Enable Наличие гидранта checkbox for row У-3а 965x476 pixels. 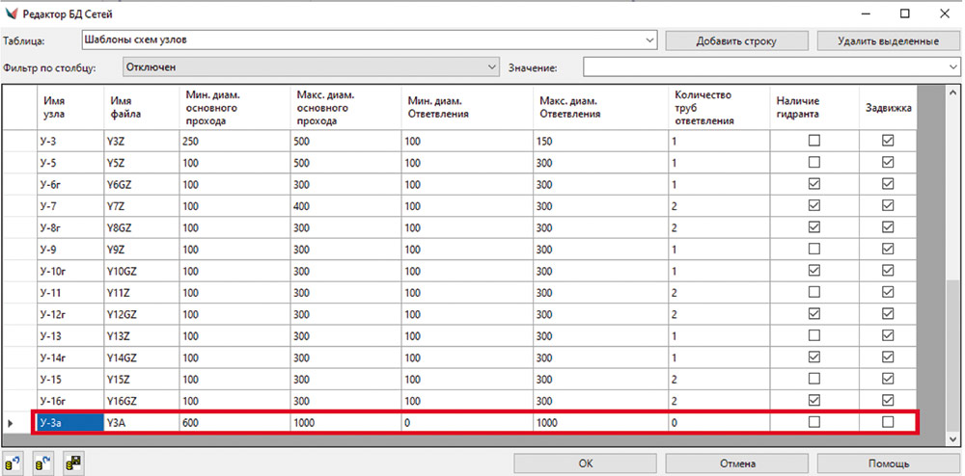click(813, 422)
